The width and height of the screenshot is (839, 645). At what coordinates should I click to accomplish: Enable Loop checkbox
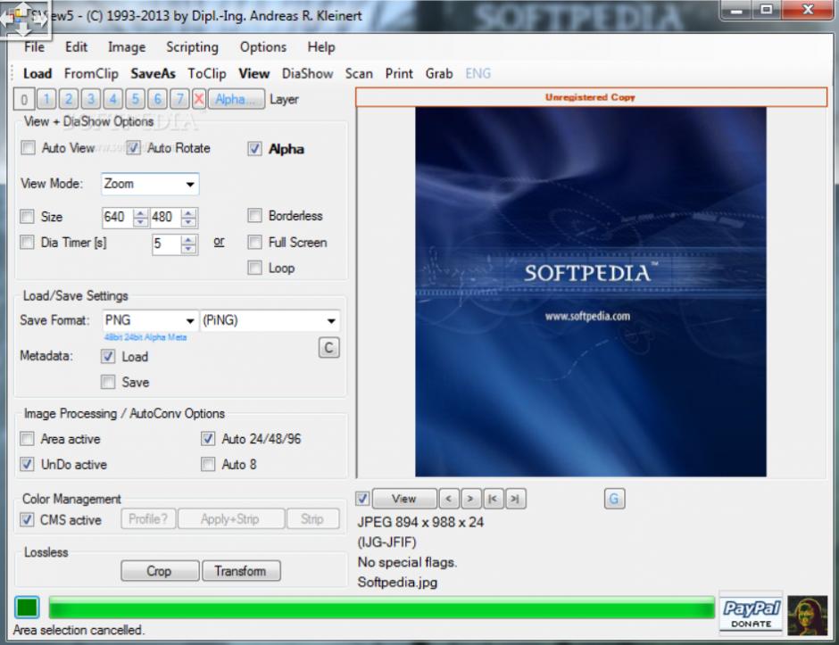click(x=254, y=268)
